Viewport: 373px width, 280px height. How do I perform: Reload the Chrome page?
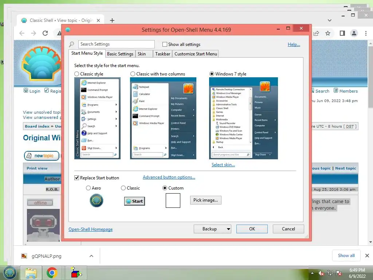(45, 33)
